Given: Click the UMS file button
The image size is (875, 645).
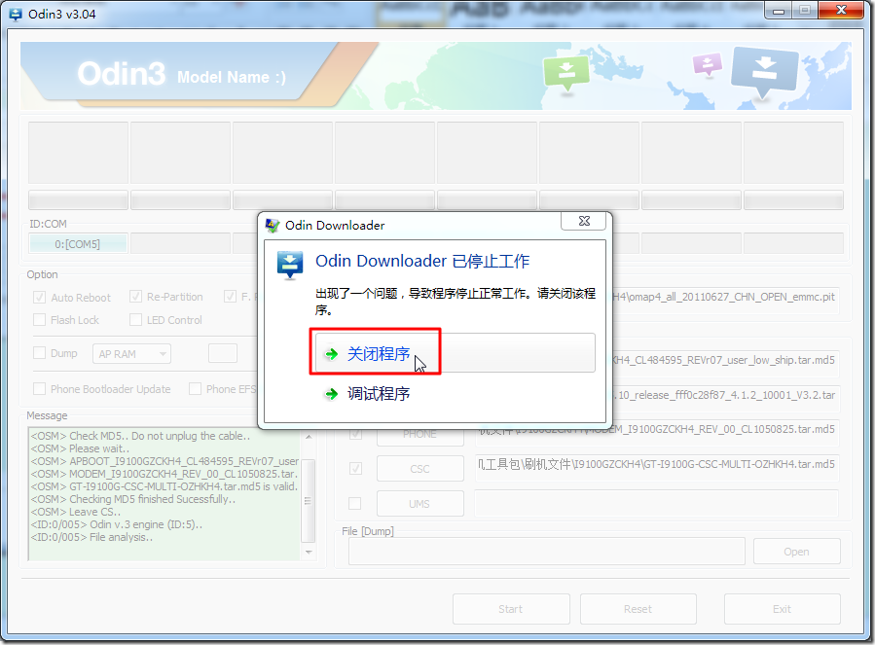Looking at the screenshot, I should click(420, 504).
